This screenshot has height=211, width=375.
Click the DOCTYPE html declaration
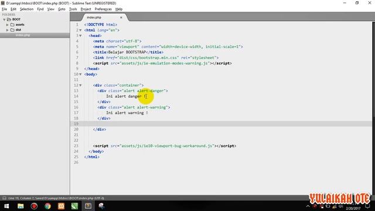tap(101, 25)
